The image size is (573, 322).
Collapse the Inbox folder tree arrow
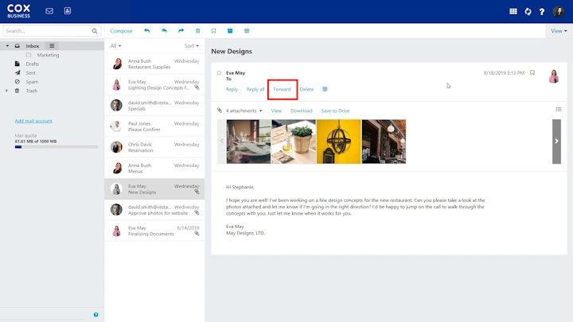coord(7,46)
